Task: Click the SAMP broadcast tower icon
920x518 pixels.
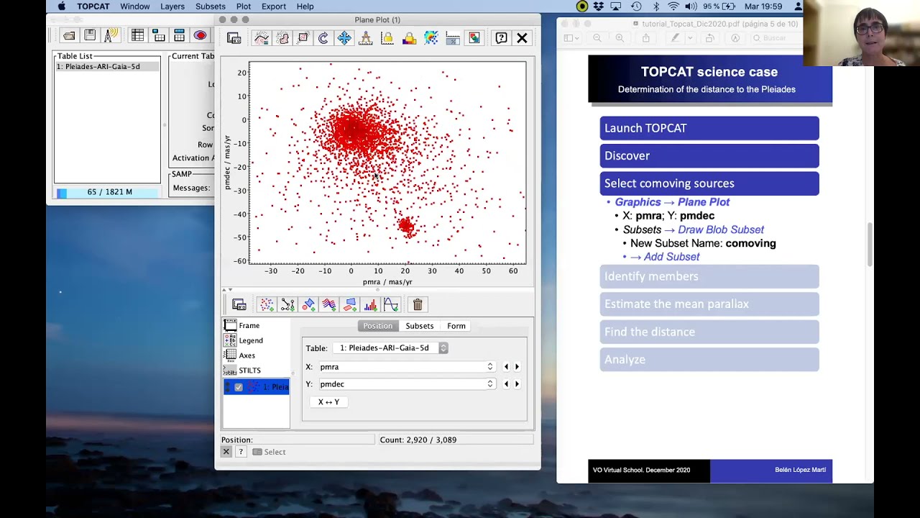Action: pyautogui.click(x=111, y=35)
